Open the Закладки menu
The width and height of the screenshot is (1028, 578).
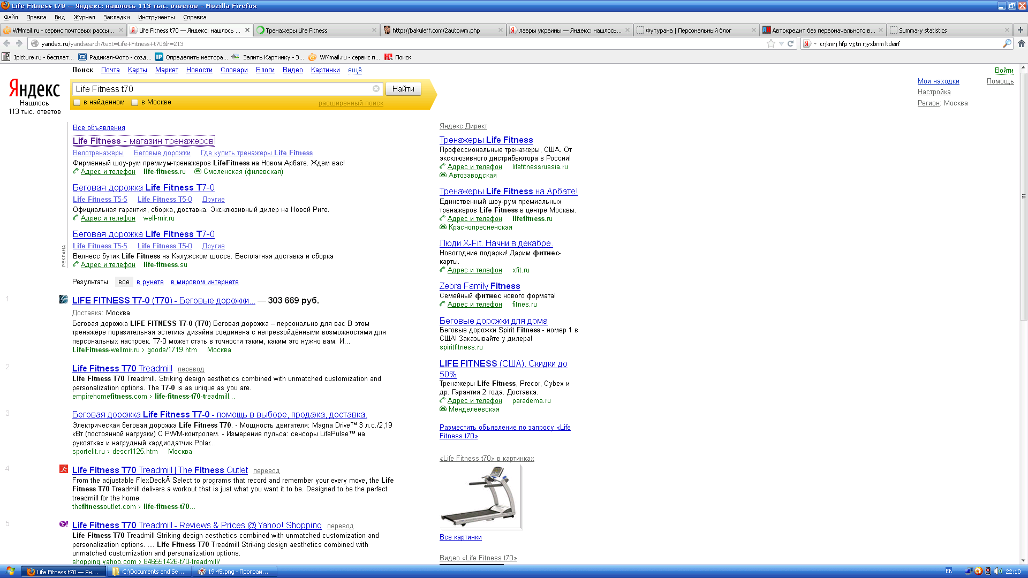(x=117, y=17)
